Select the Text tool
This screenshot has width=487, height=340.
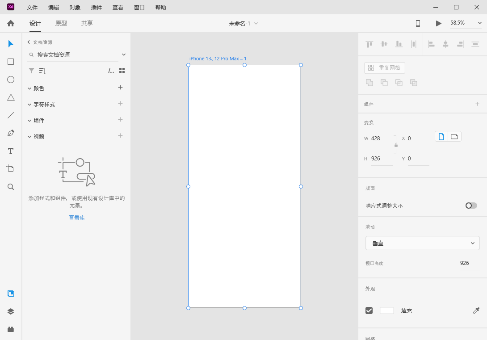[x=11, y=151]
